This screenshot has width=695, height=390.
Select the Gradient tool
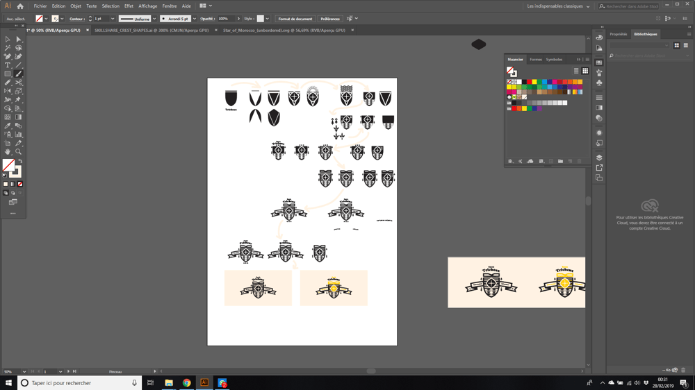pos(19,117)
